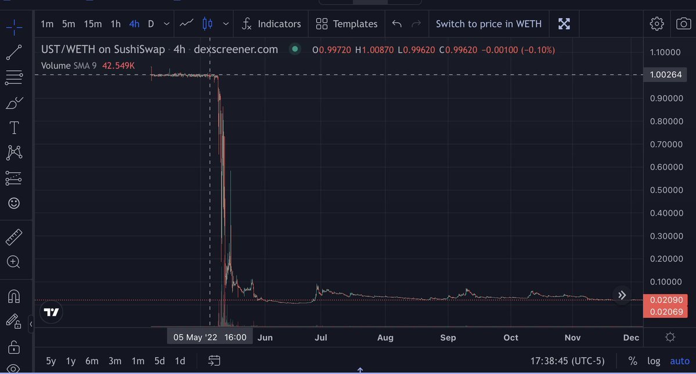Select the Brush drawing tool
This screenshot has width=696, height=374.
tap(15, 102)
